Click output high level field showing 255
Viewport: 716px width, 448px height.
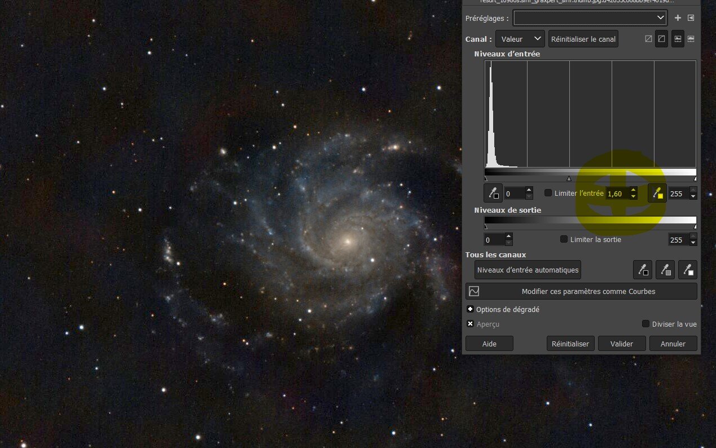point(678,240)
